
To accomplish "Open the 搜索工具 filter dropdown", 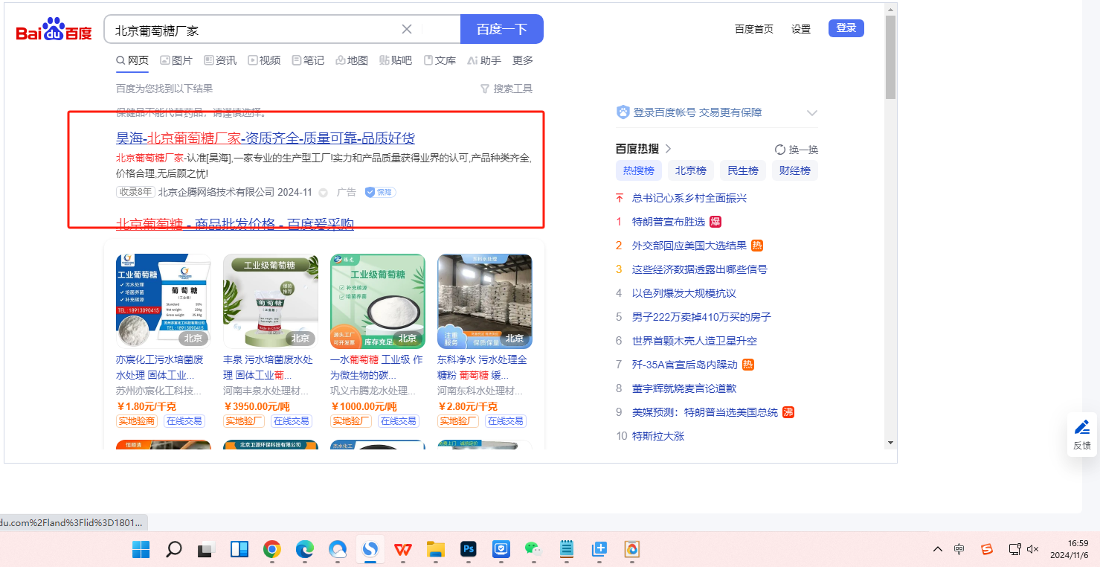I will click(506, 89).
